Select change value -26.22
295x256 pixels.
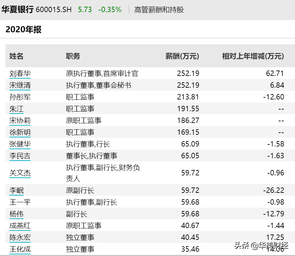273,190
